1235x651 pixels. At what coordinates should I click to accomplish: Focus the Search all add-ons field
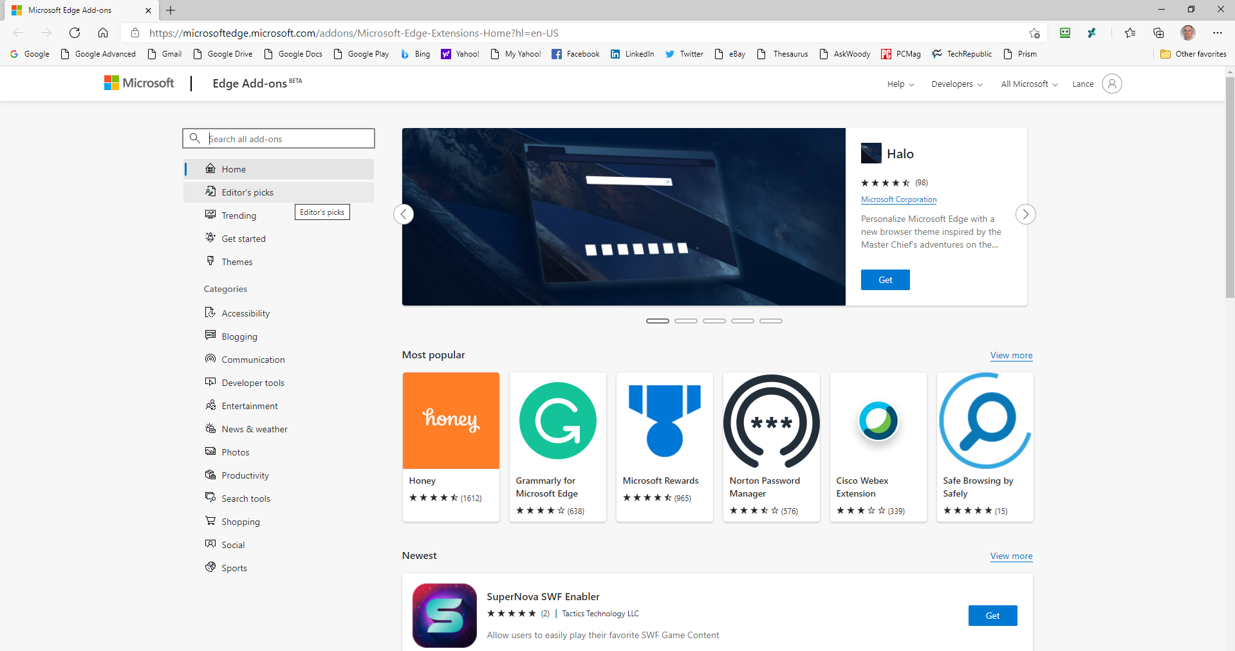pos(279,138)
